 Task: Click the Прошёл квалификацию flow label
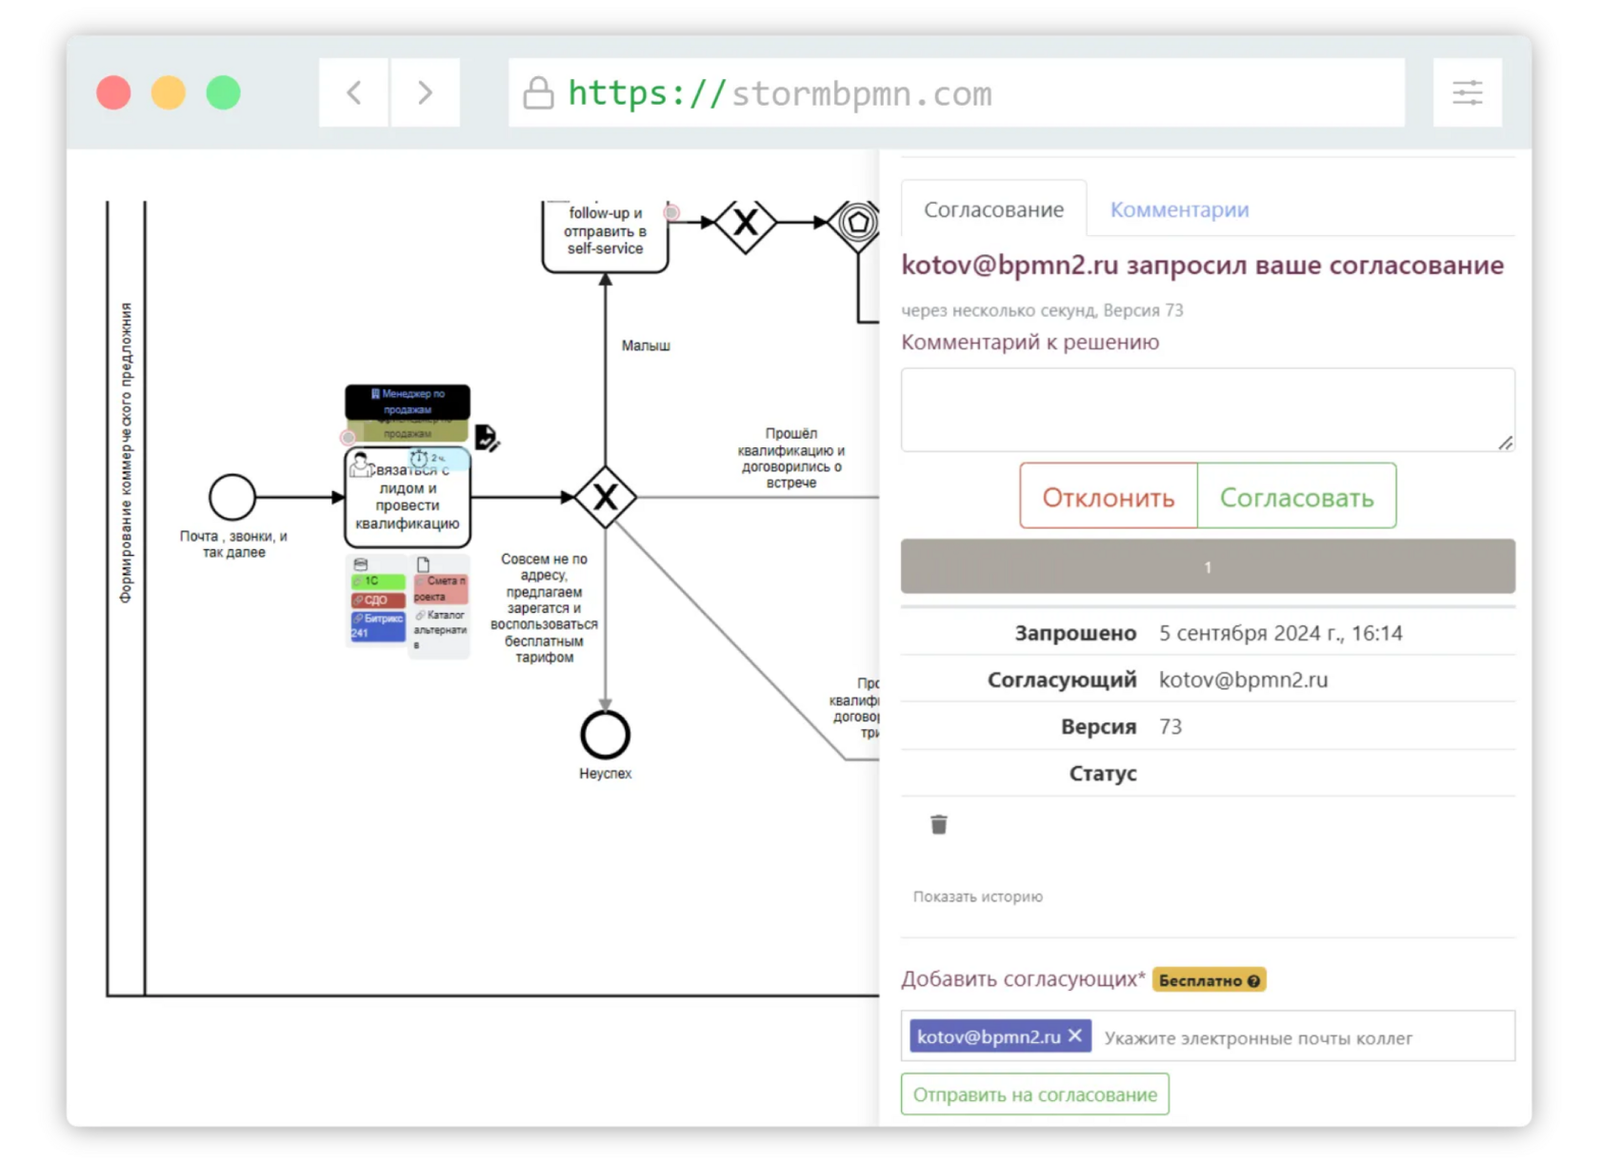790,458
